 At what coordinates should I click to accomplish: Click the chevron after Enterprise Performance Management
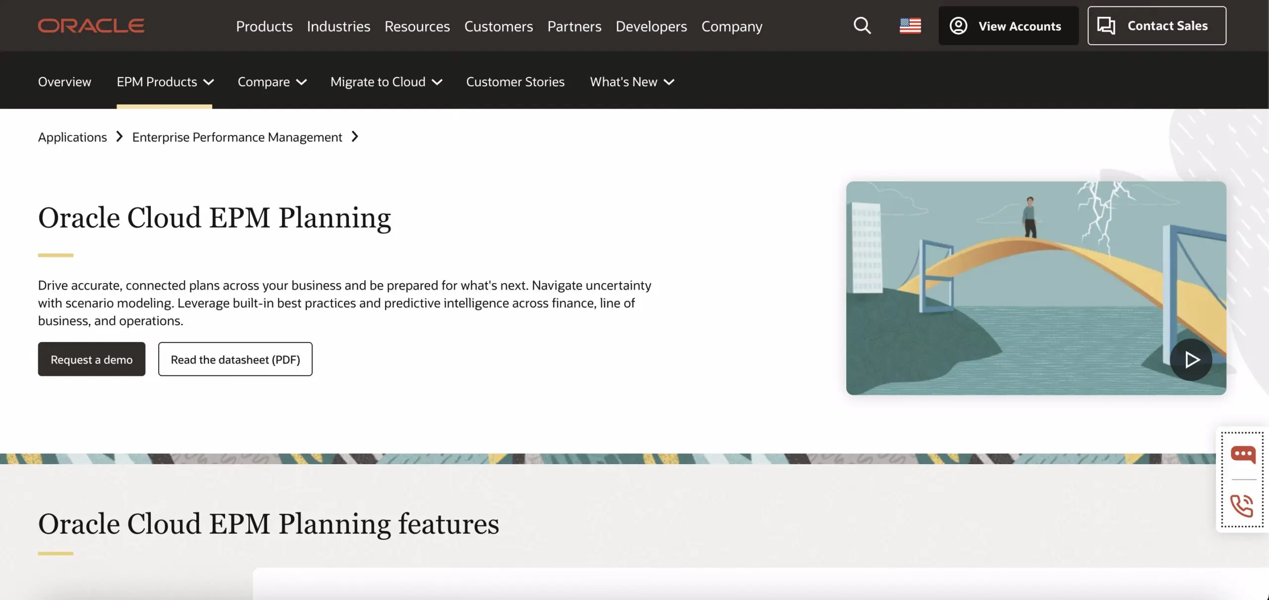pos(355,137)
